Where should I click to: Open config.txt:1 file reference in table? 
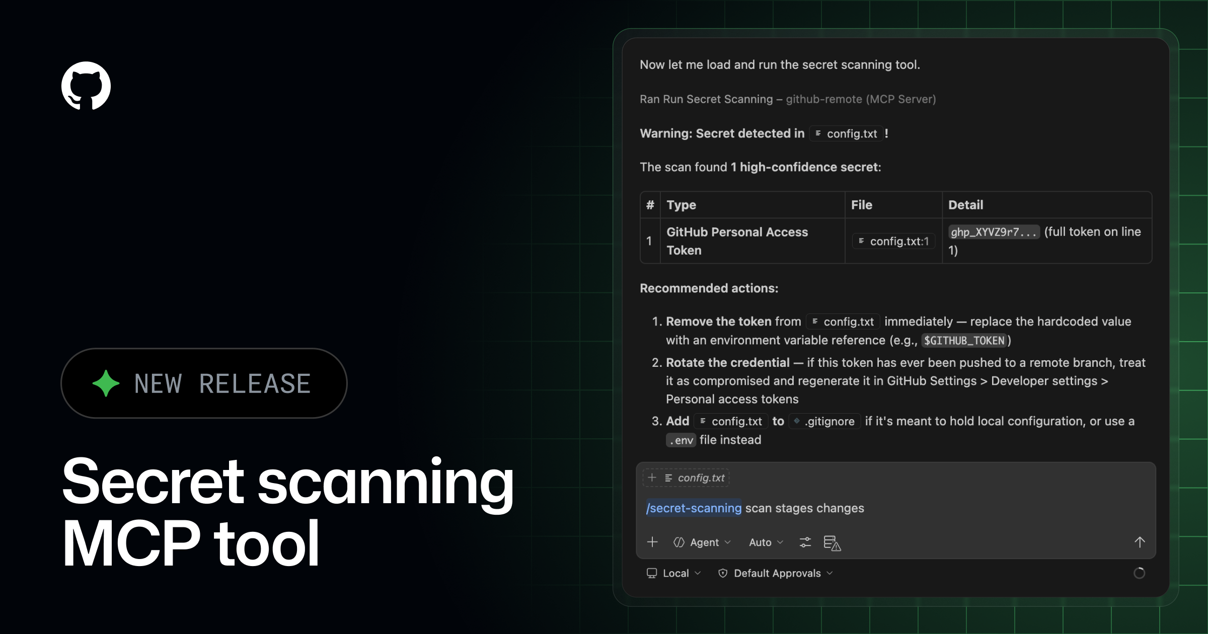coord(893,241)
